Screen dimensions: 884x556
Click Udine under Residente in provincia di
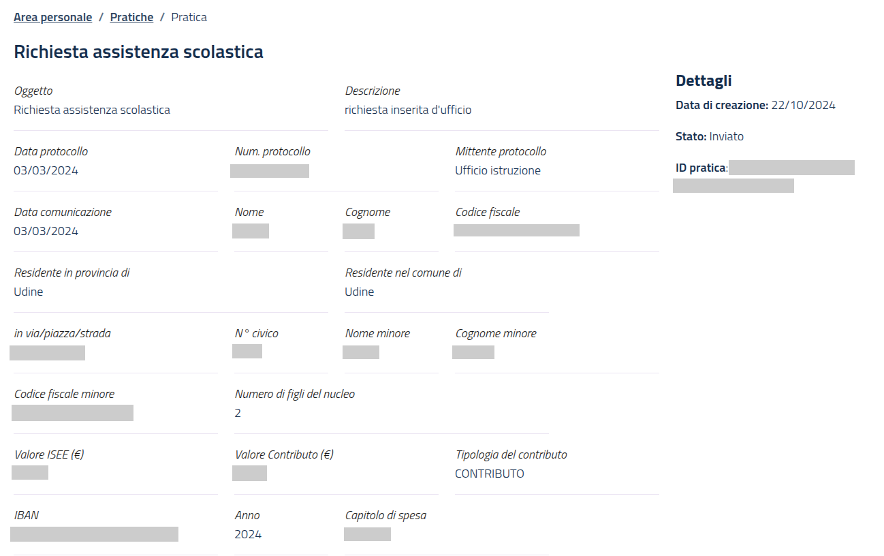pos(29,292)
